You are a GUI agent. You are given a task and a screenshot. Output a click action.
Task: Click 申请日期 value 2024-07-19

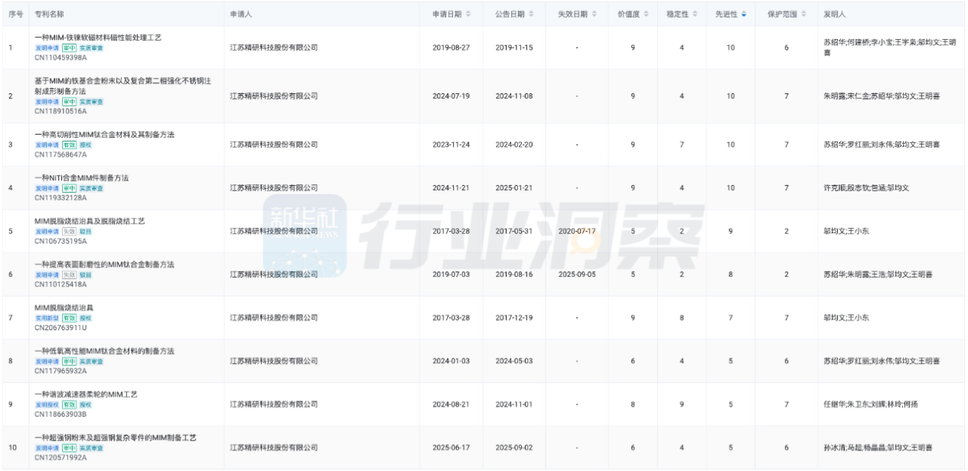451,96
